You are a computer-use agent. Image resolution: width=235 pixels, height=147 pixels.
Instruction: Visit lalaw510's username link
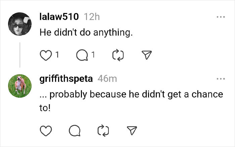click(59, 16)
